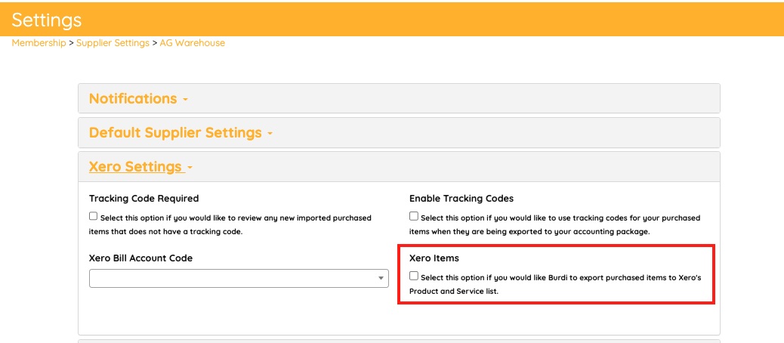Tick the Enable Tracking Codes checkbox
The width and height of the screenshot is (784, 343).
(x=414, y=217)
